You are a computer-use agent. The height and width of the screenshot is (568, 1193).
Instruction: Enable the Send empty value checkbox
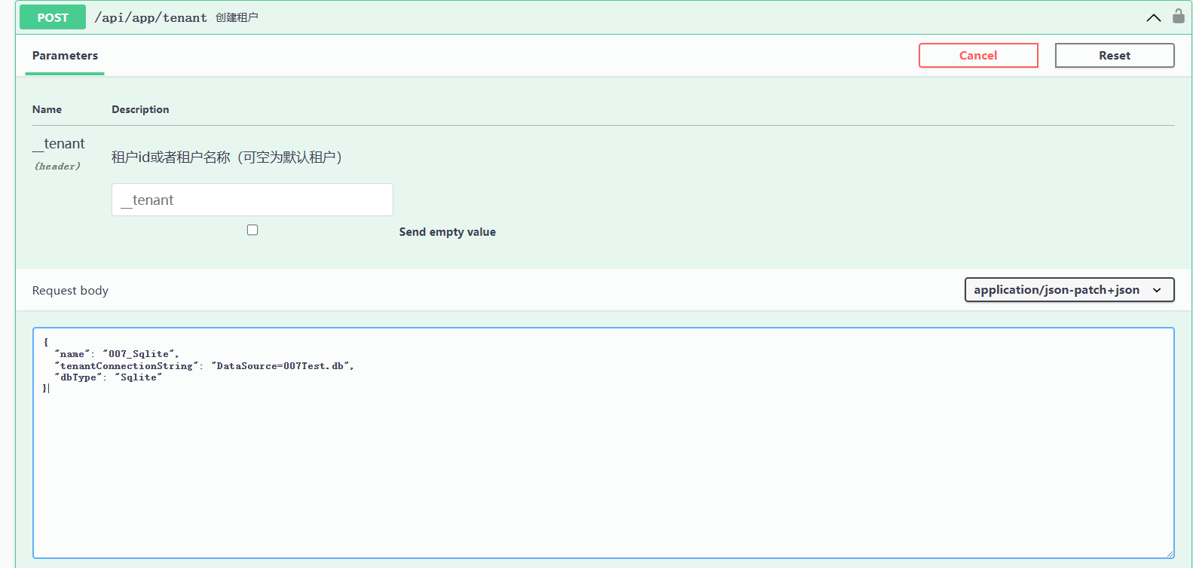252,230
